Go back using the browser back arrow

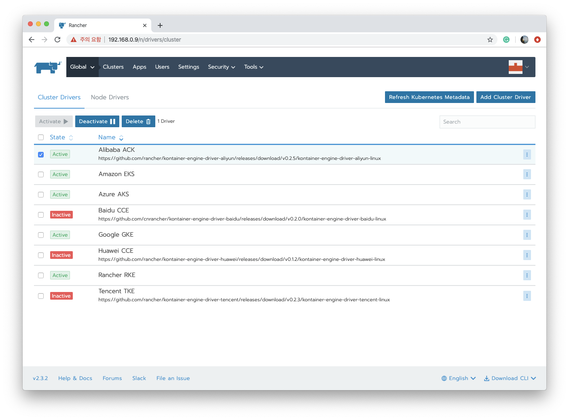32,40
